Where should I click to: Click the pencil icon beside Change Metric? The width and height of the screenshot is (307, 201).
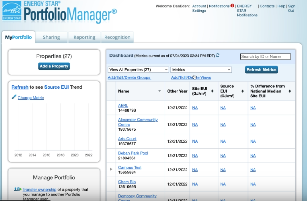click(x=14, y=97)
